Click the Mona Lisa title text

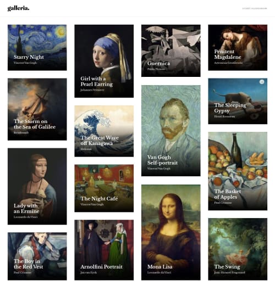click(159, 267)
